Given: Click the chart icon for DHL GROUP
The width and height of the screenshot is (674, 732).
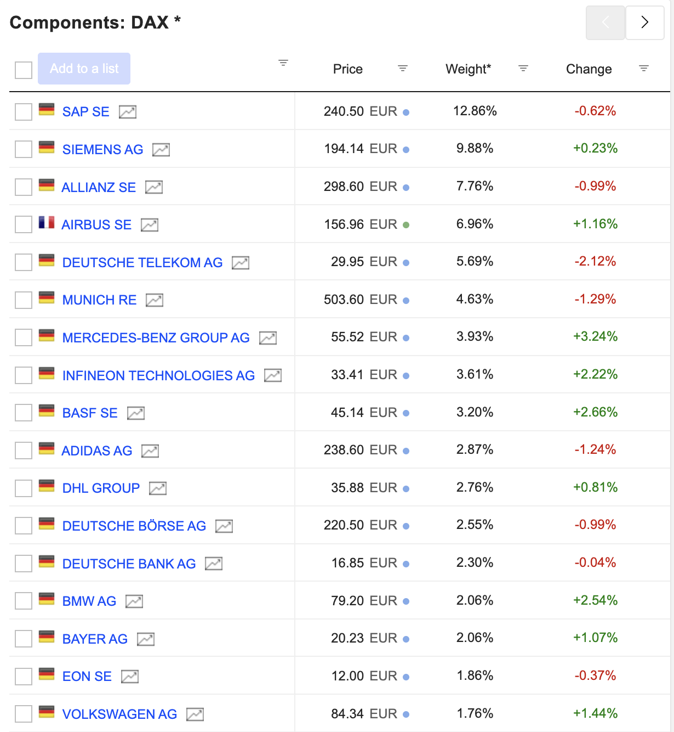Looking at the screenshot, I should pos(158,488).
